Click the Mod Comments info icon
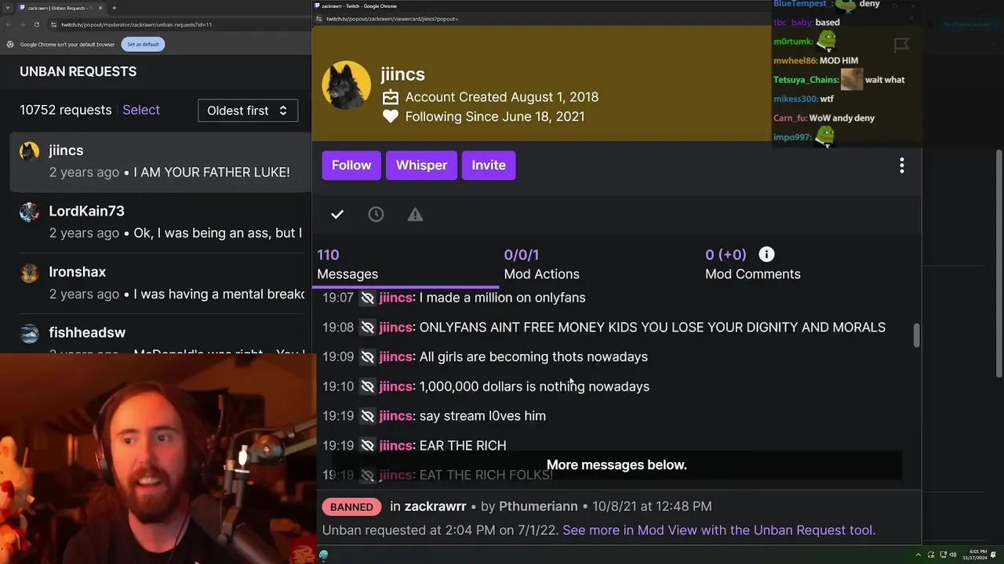1004x564 pixels. coord(766,255)
